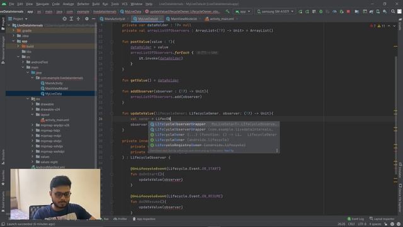The height and width of the screenshot is (227, 403).
Task: Open the Project view selector dropdown
Action: click(x=18, y=19)
